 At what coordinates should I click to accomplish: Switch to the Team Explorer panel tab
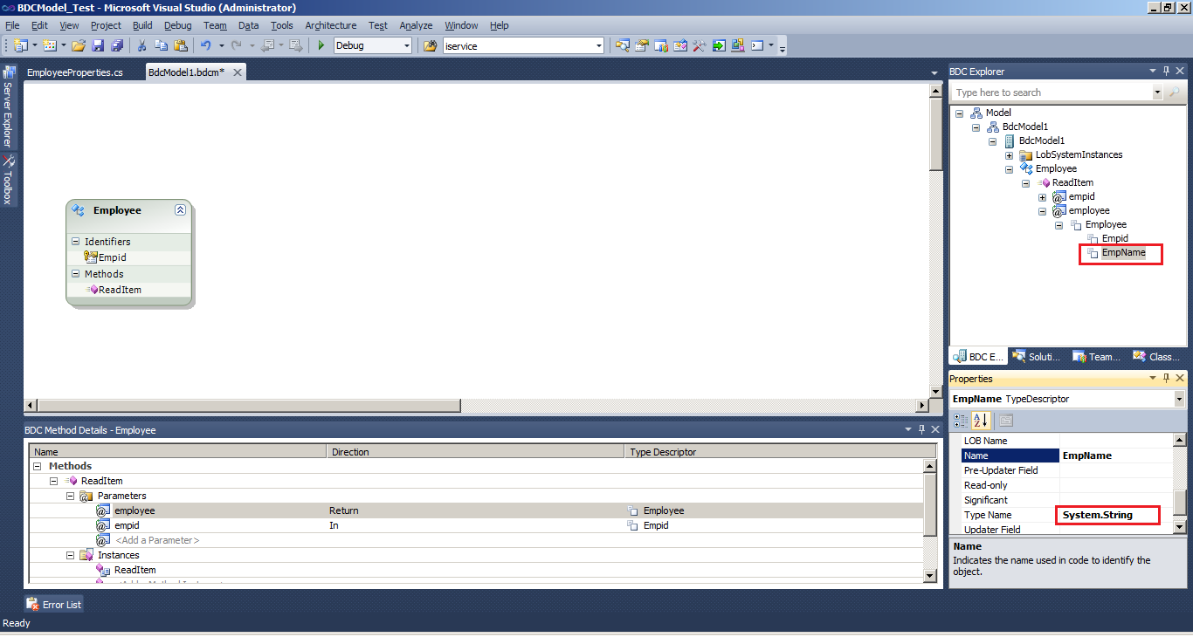[x=1097, y=356]
